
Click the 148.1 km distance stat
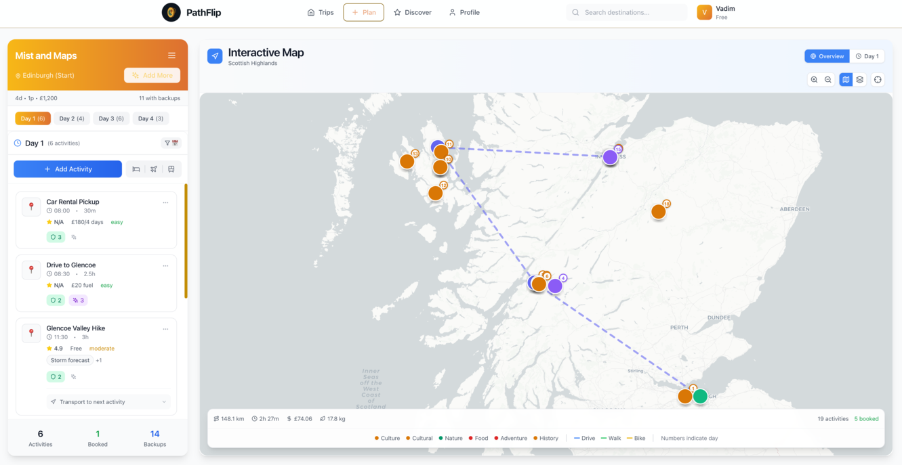pyautogui.click(x=228, y=419)
